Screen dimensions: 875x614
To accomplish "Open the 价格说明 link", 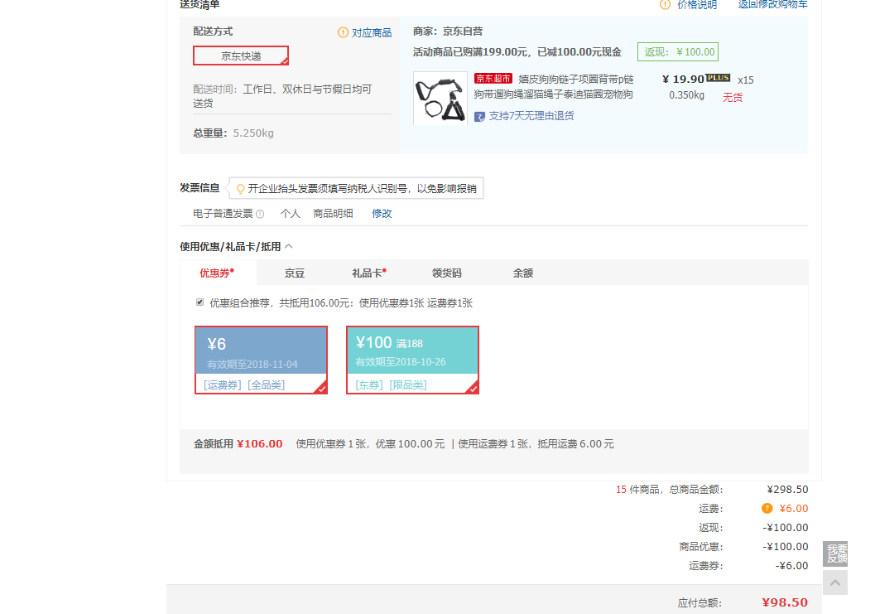I will point(697,4).
